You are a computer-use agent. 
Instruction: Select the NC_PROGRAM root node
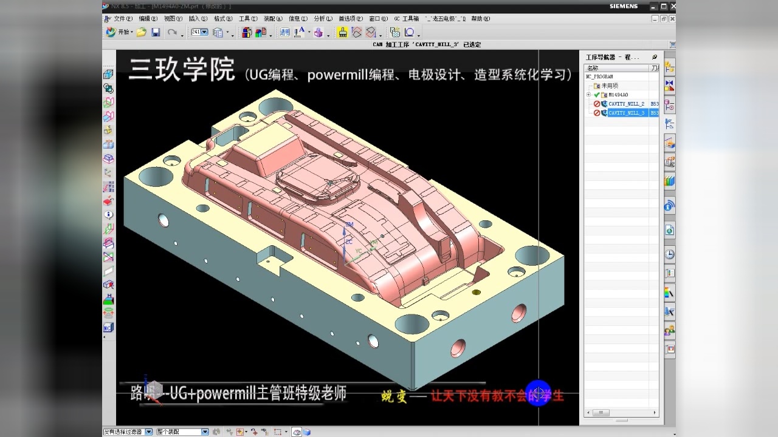(x=599, y=76)
